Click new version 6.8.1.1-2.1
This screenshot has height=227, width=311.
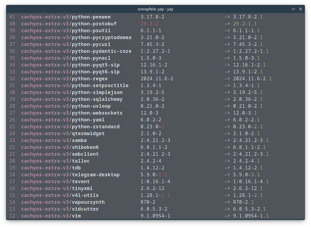coord(249,147)
